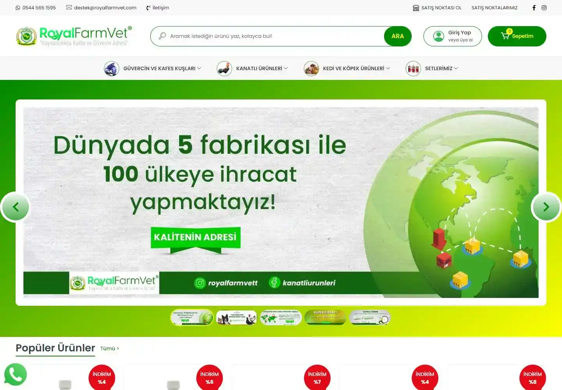Open Satış Noktalarımız link
The width and height of the screenshot is (562, 390).
tap(494, 8)
